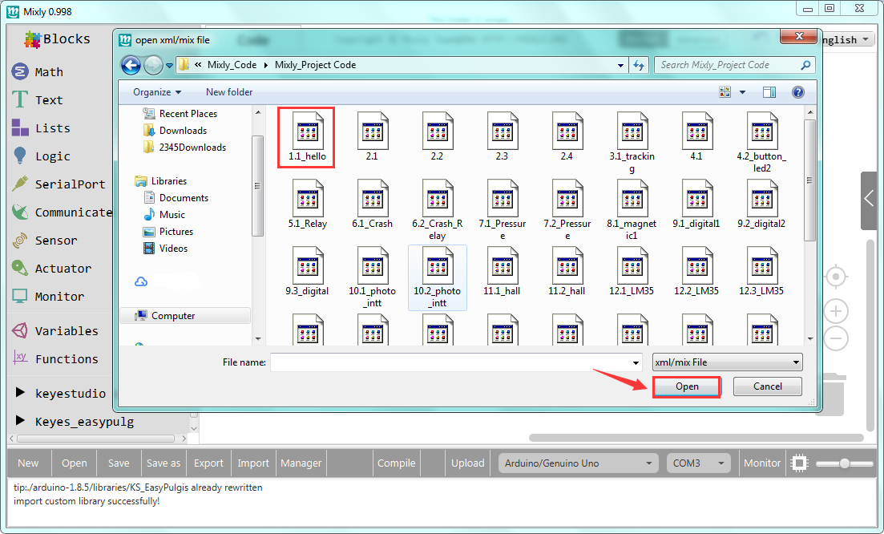The height and width of the screenshot is (534, 884).
Task: Click the help question mark icon
Action: 797,92
